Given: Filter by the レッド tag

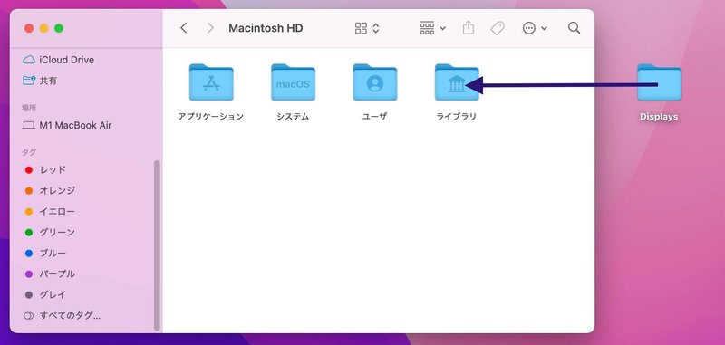Looking at the screenshot, I should pos(45,170).
